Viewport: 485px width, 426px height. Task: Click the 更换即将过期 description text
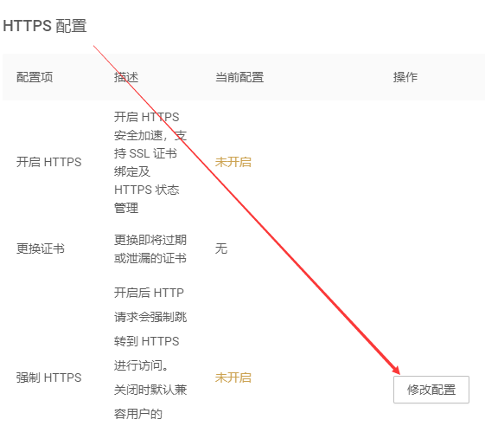pos(150,240)
